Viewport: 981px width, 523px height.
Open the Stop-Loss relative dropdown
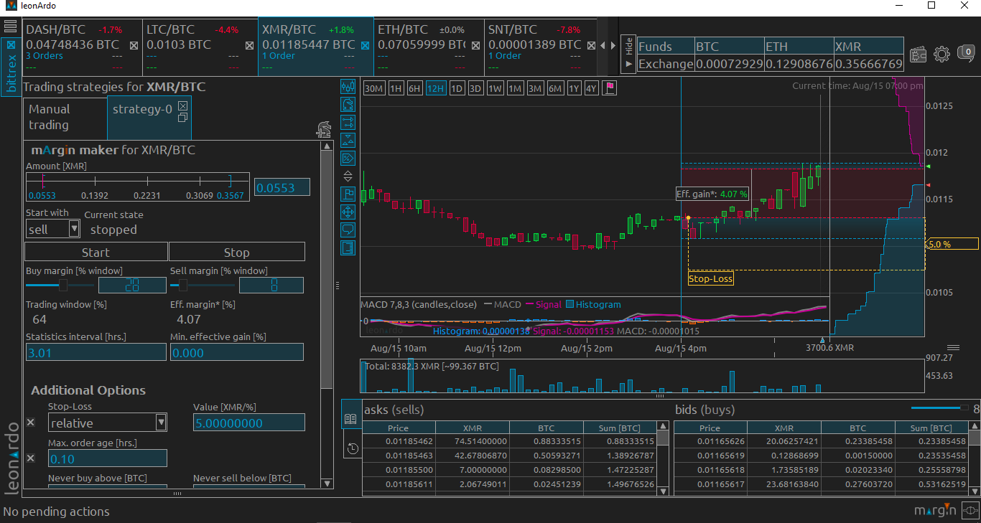(x=108, y=423)
